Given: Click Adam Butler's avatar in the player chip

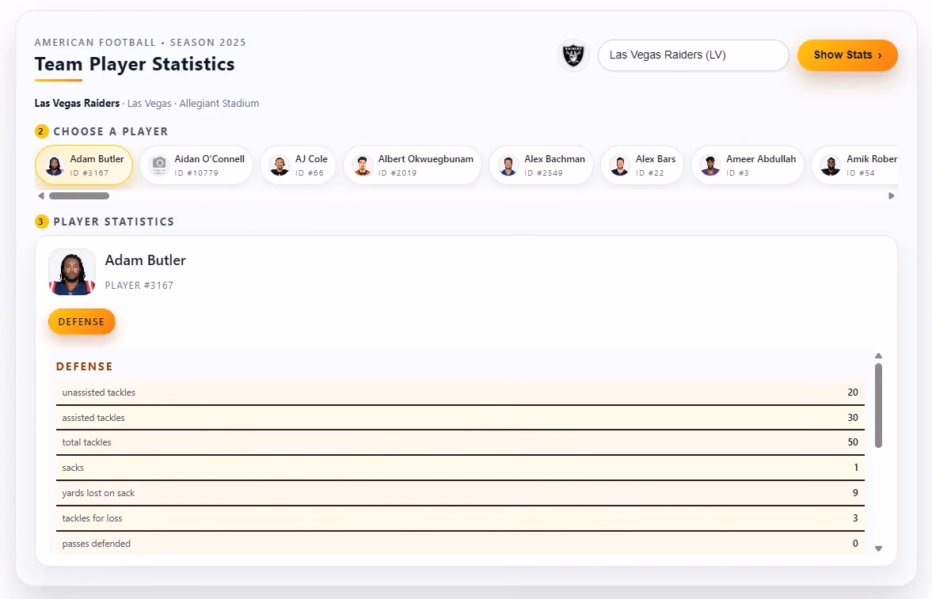Looking at the screenshot, I should click(x=55, y=165).
